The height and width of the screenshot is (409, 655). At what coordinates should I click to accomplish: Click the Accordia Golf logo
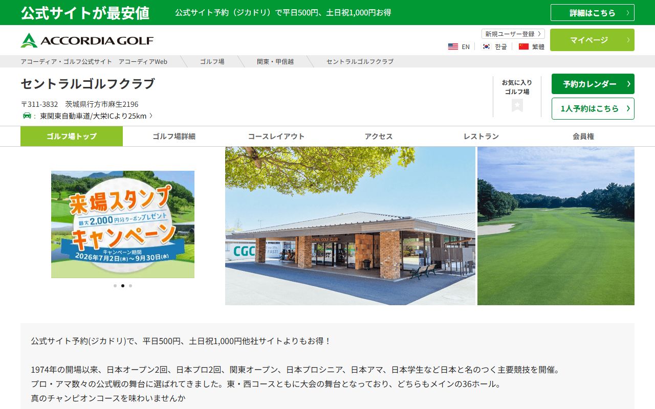tap(87, 40)
